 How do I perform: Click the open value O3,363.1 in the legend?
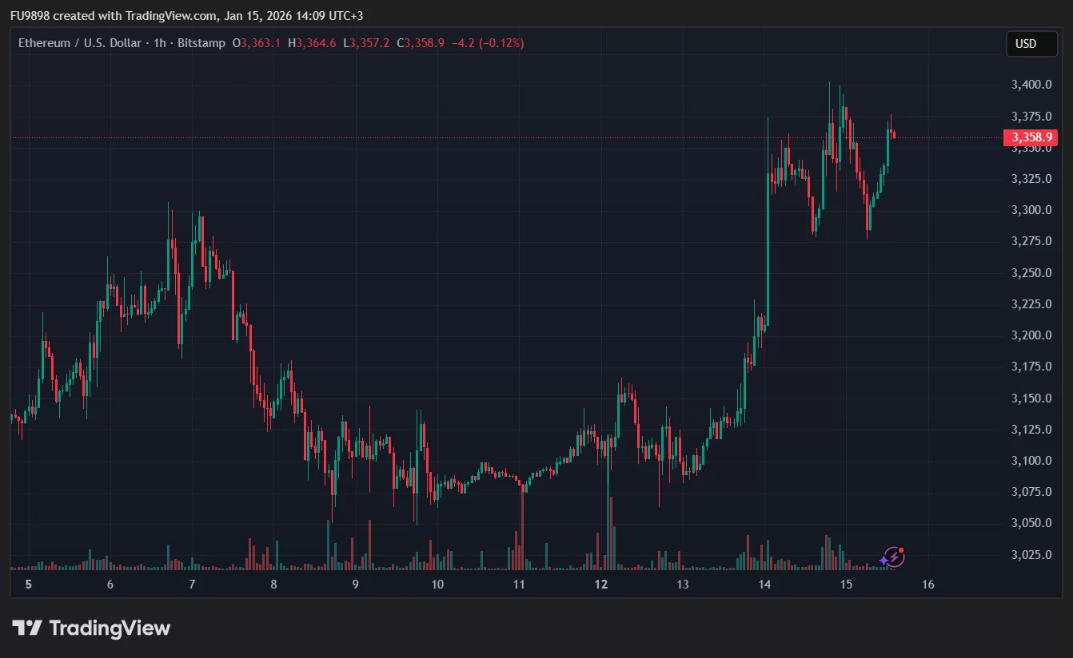click(x=257, y=43)
